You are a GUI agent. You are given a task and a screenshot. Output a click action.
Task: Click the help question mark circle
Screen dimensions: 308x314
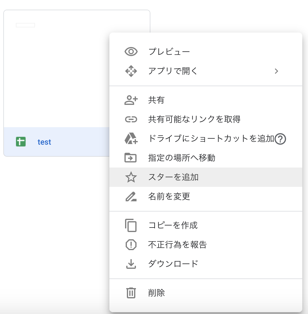(x=280, y=140)
